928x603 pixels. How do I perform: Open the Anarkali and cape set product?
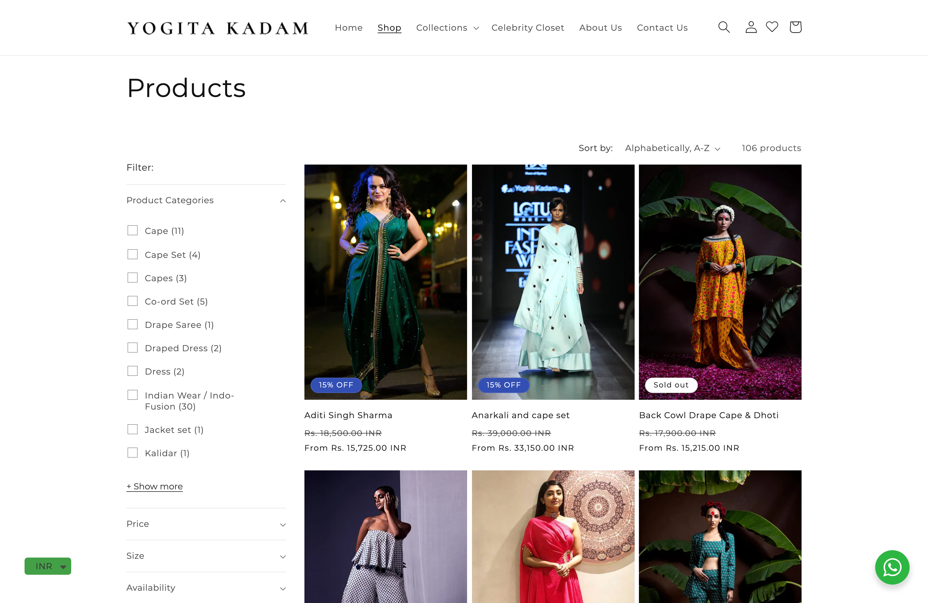(x=520, y=415)
